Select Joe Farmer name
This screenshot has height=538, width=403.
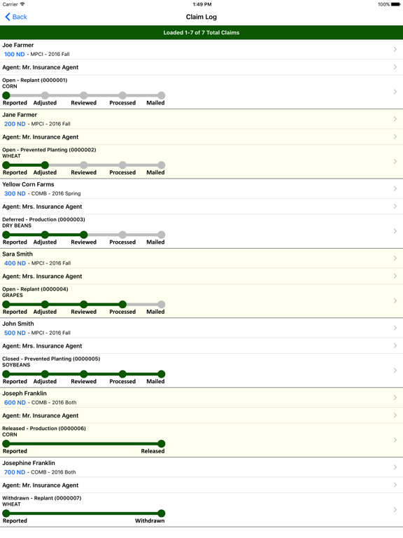tap(17, 45)
